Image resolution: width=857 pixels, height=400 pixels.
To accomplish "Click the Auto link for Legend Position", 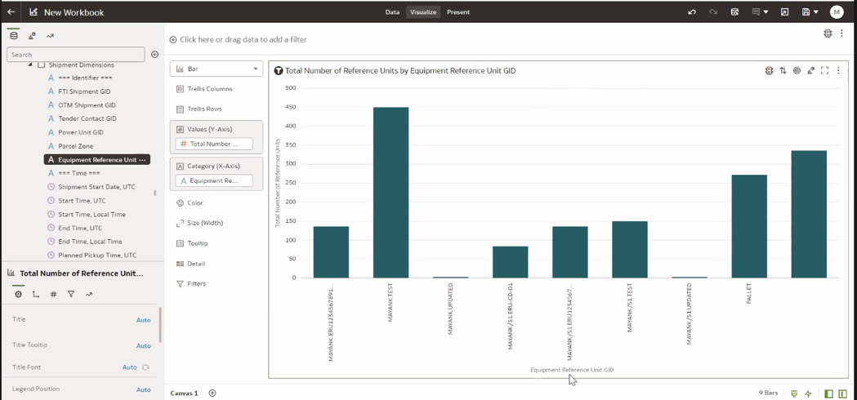I will pos(143,389).
